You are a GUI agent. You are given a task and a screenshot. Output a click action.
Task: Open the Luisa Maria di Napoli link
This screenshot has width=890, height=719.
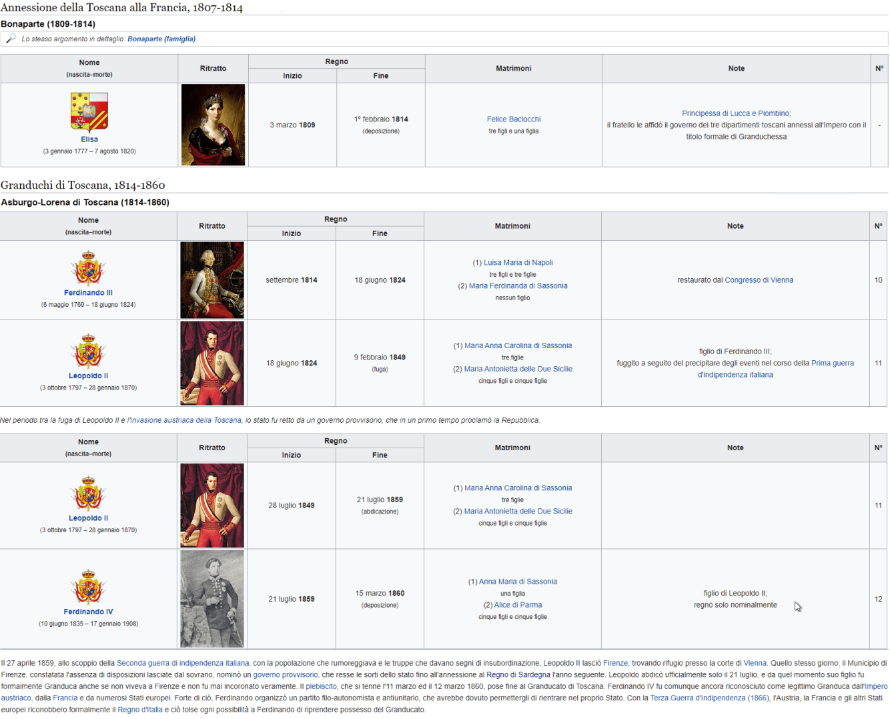pos(518,263)
